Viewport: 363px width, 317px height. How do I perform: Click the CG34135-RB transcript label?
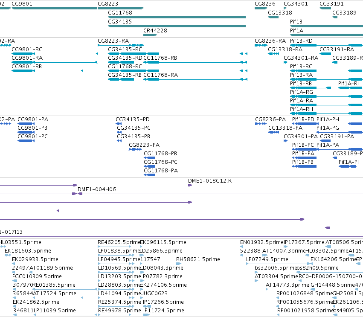coord(125,75)
